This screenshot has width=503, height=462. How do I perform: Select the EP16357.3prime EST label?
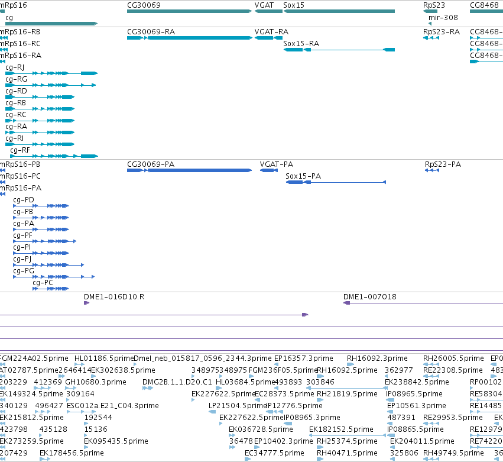pyautogui.click(x=303, y=358)
